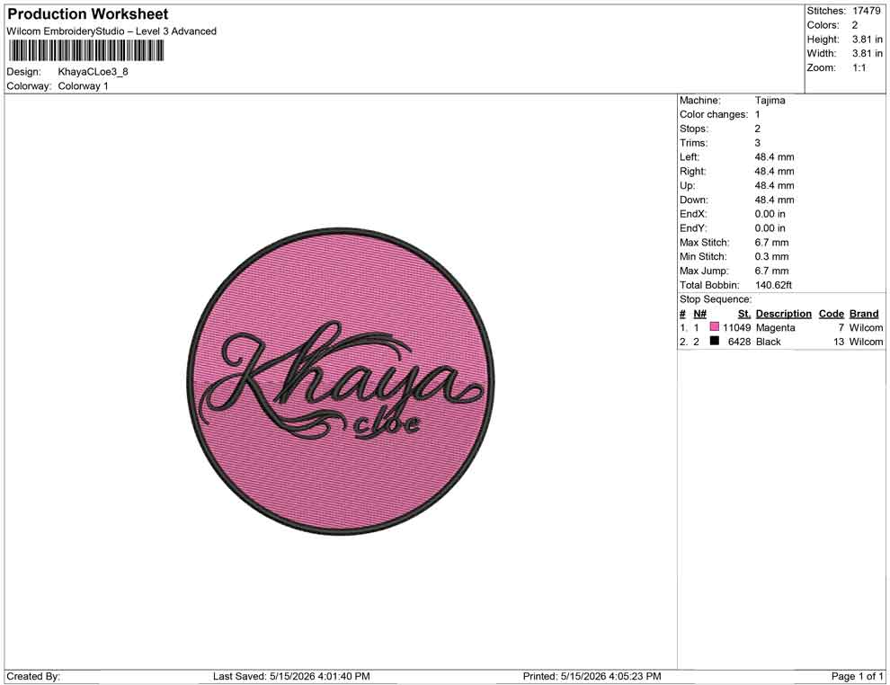Click the barcode under the worksheet title
The height and width of the screenshot is (685, 890).
coord(85,51)
